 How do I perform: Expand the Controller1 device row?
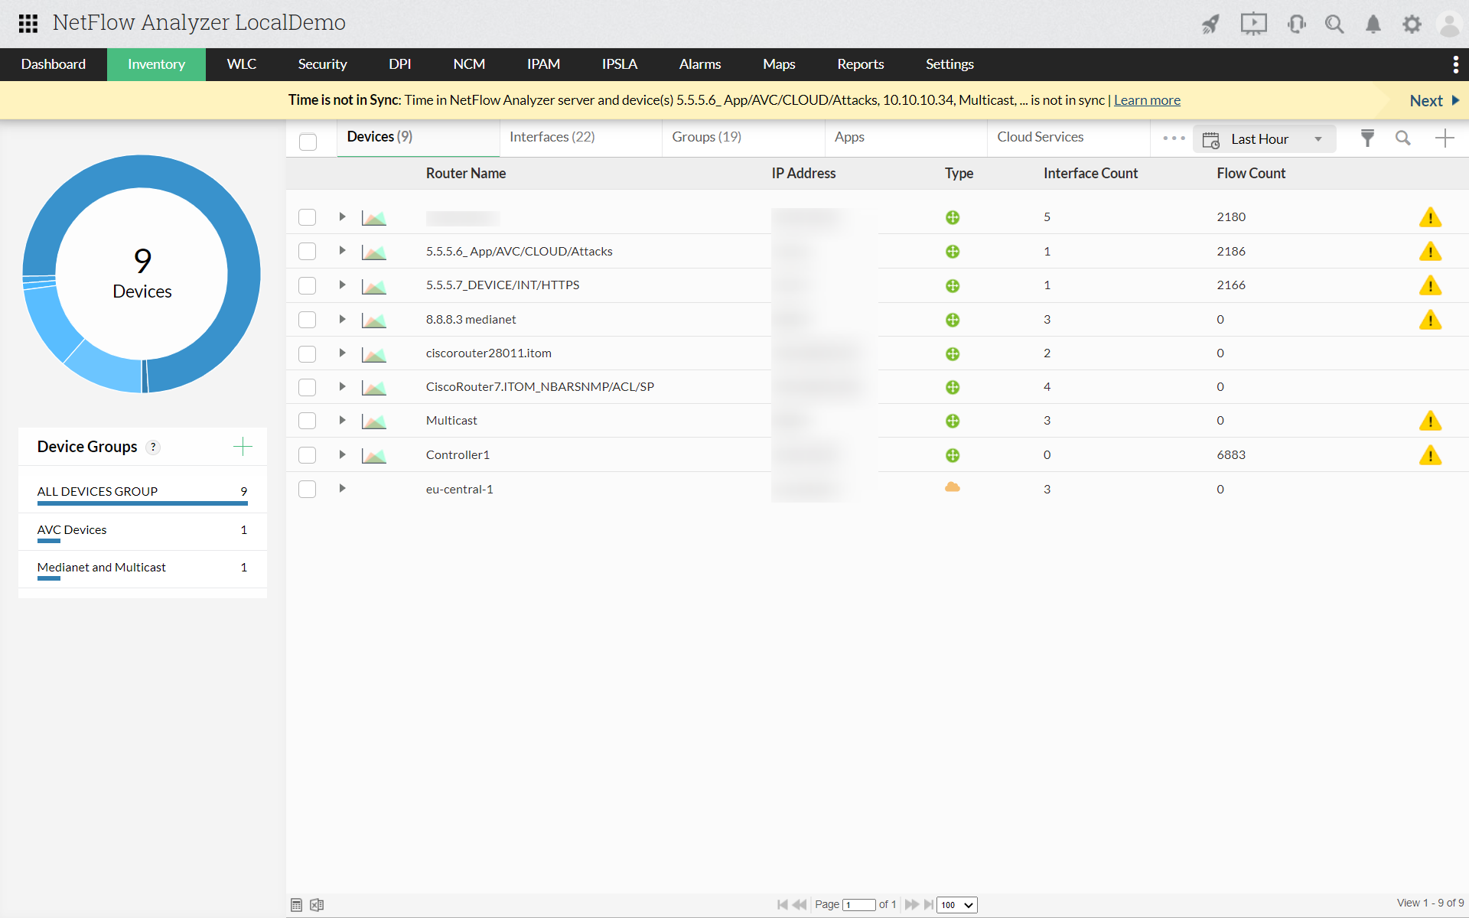pyautogui.click(x=342, y=454)
